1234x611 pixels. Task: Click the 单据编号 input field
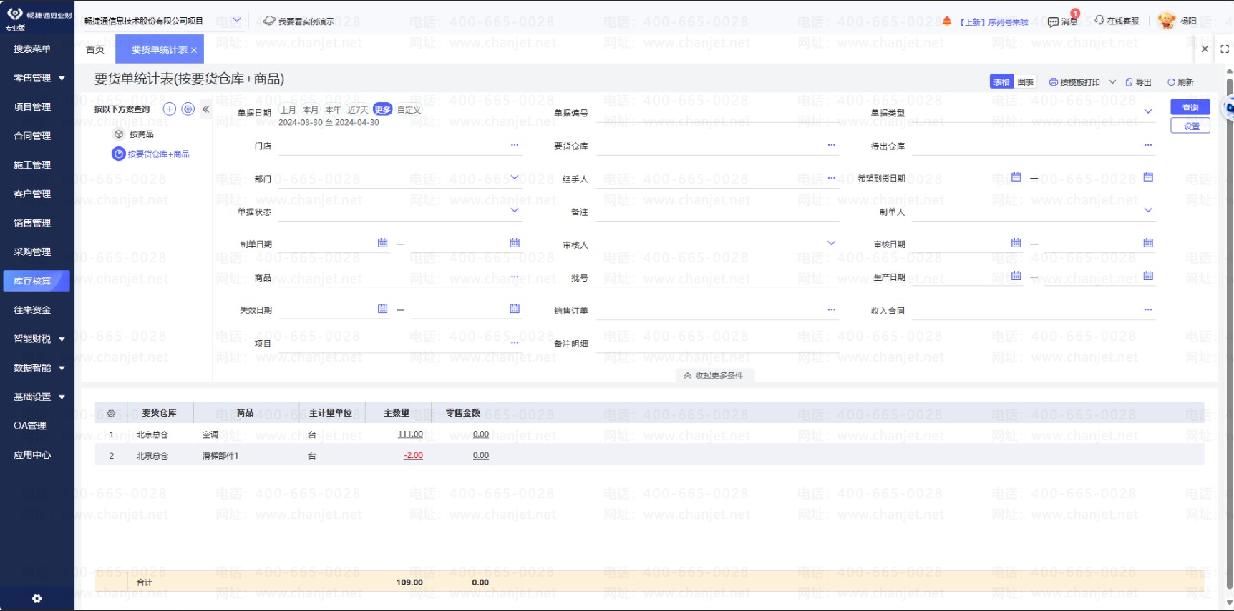(x=716, y=113)
